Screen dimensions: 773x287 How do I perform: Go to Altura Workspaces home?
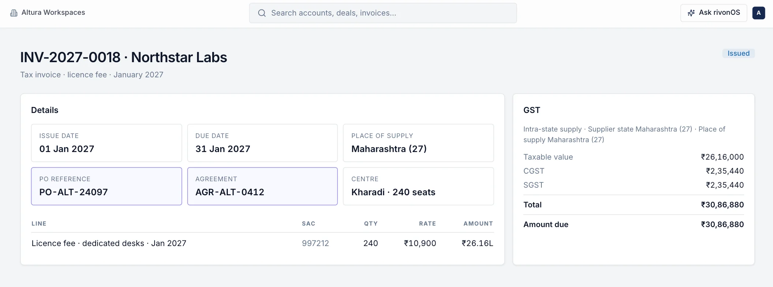pyautogui.click(x=48, y=13)
